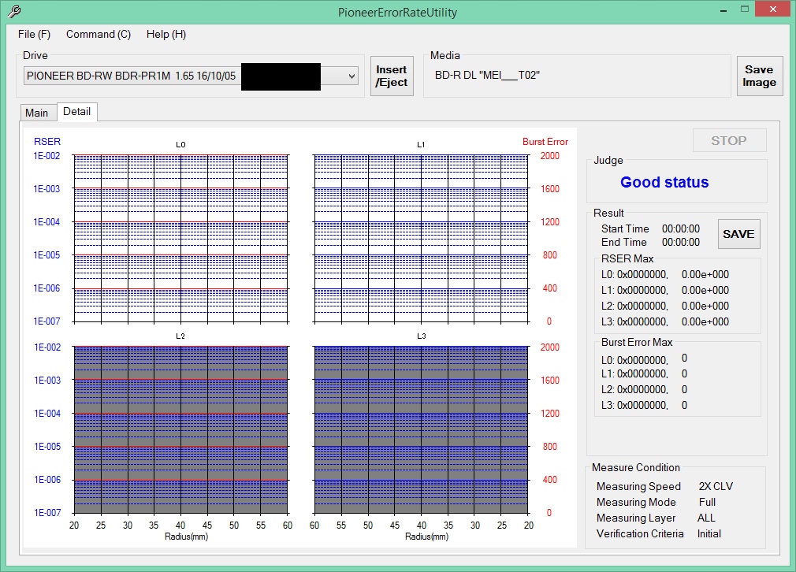Click the Save Image button
This screenshot has height=572, width=796.
(759, 76)
